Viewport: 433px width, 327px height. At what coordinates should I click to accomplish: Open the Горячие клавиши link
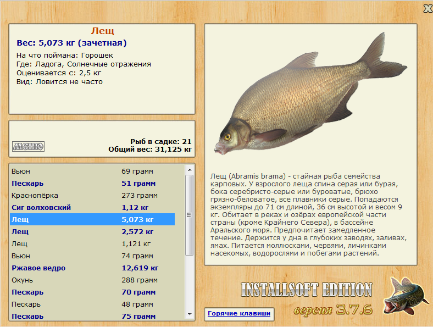(x=239, y=313)
